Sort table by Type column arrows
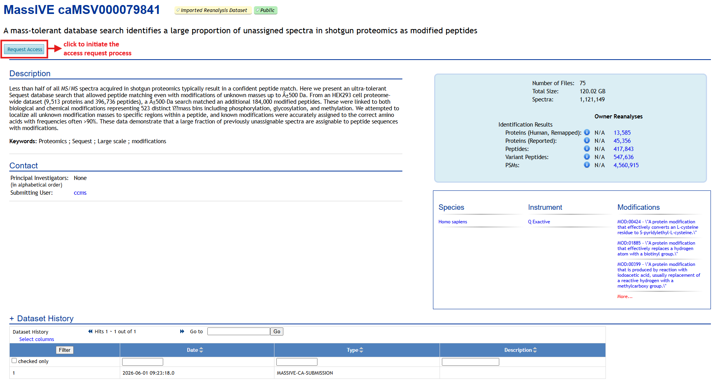Screen dimensions: 714x382 pyautogui.click(x=361, y=350)
